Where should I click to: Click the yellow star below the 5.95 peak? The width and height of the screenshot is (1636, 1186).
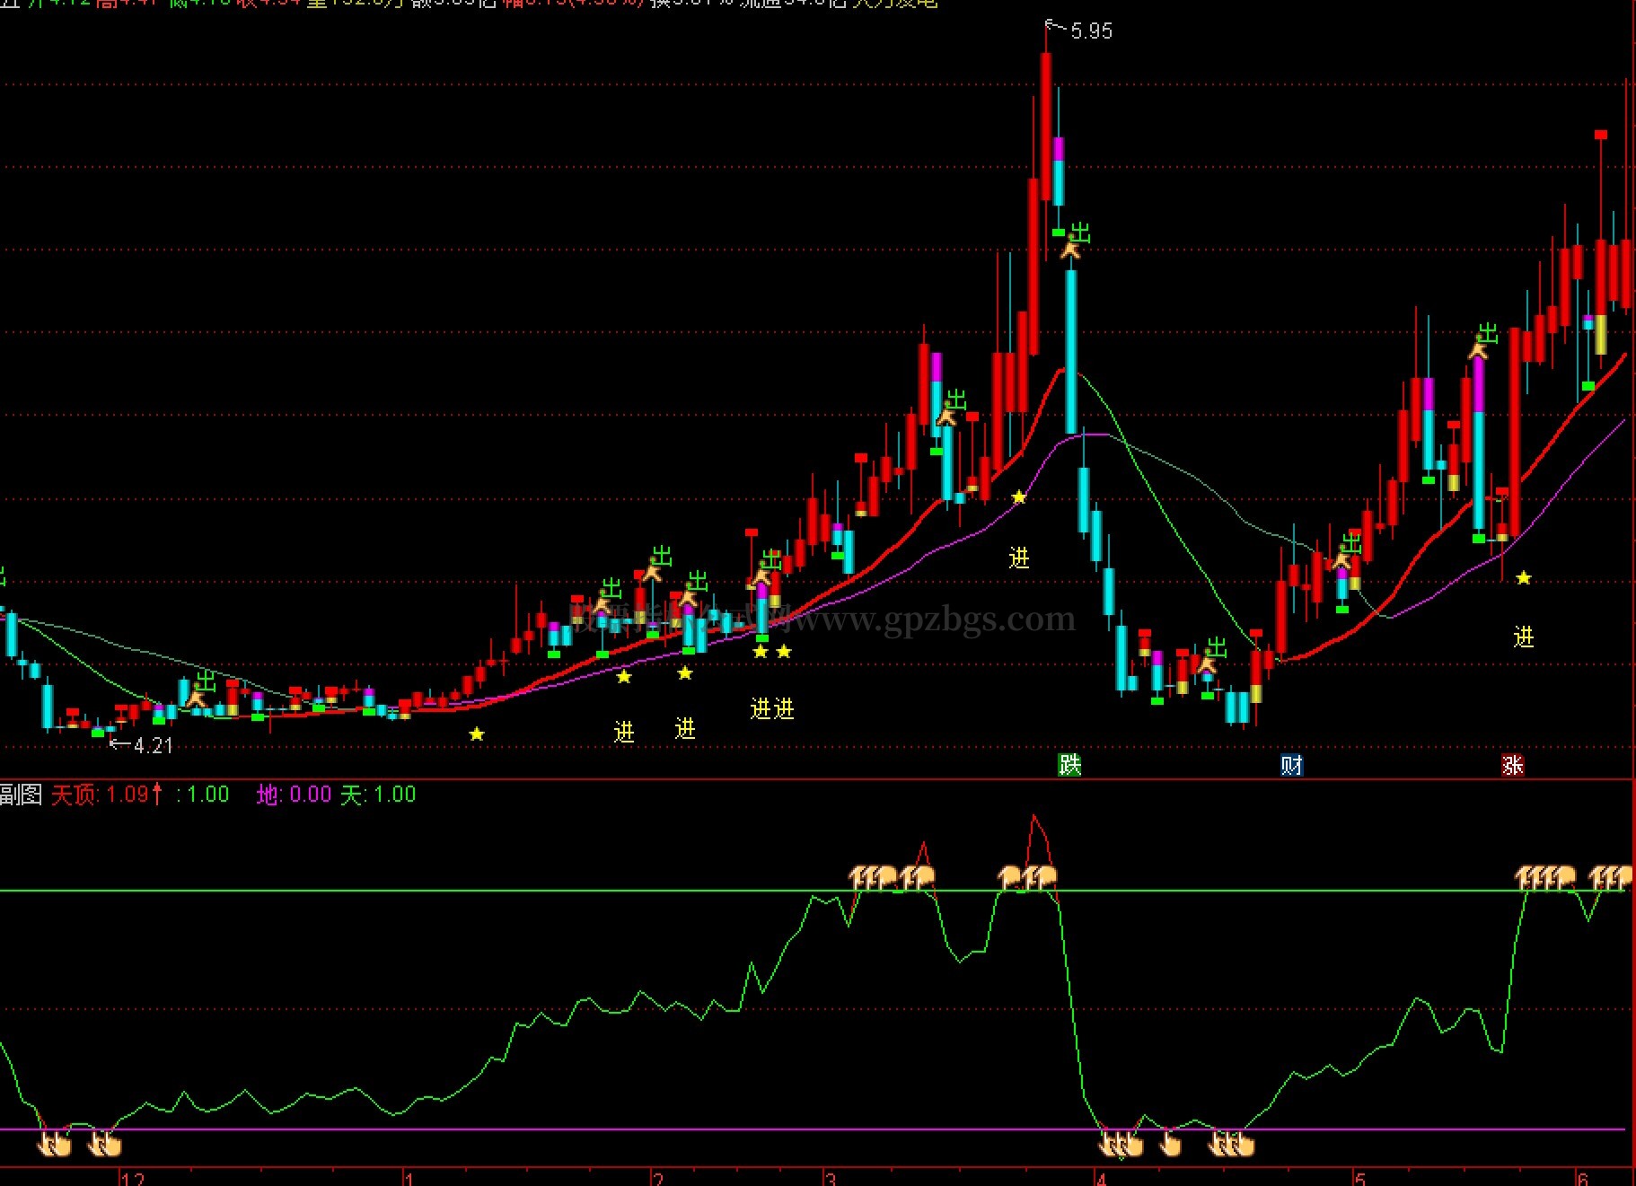pos(1019,496)
